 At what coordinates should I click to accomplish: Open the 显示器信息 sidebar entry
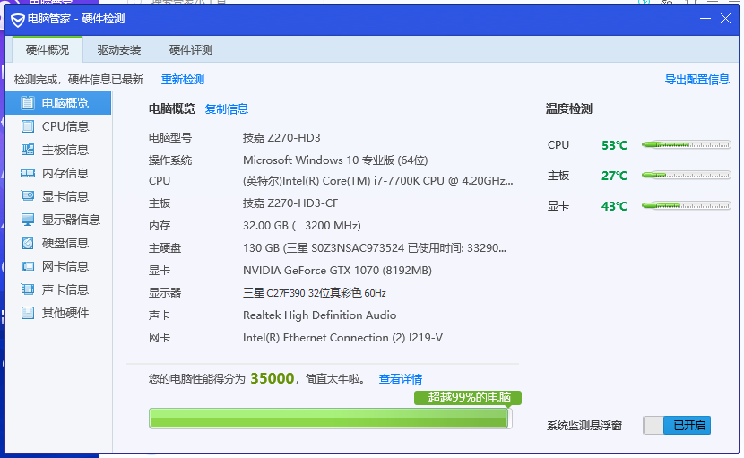click(59, 220)
